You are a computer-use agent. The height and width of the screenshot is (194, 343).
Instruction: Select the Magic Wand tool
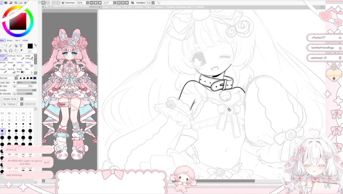click(x=10, y=46)
